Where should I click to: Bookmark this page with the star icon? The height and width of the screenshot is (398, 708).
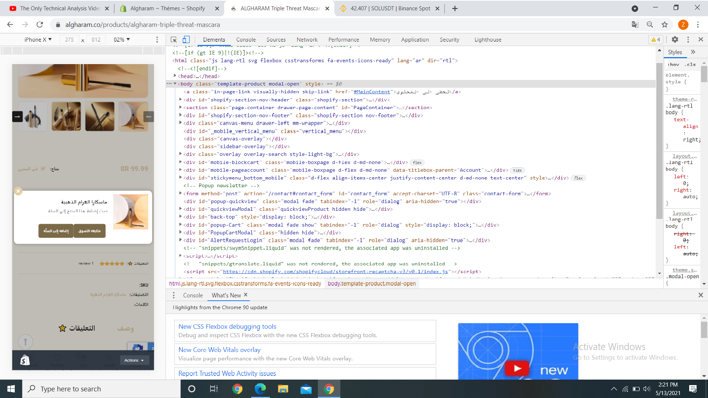pyautogui.click(x=664, y=25)
